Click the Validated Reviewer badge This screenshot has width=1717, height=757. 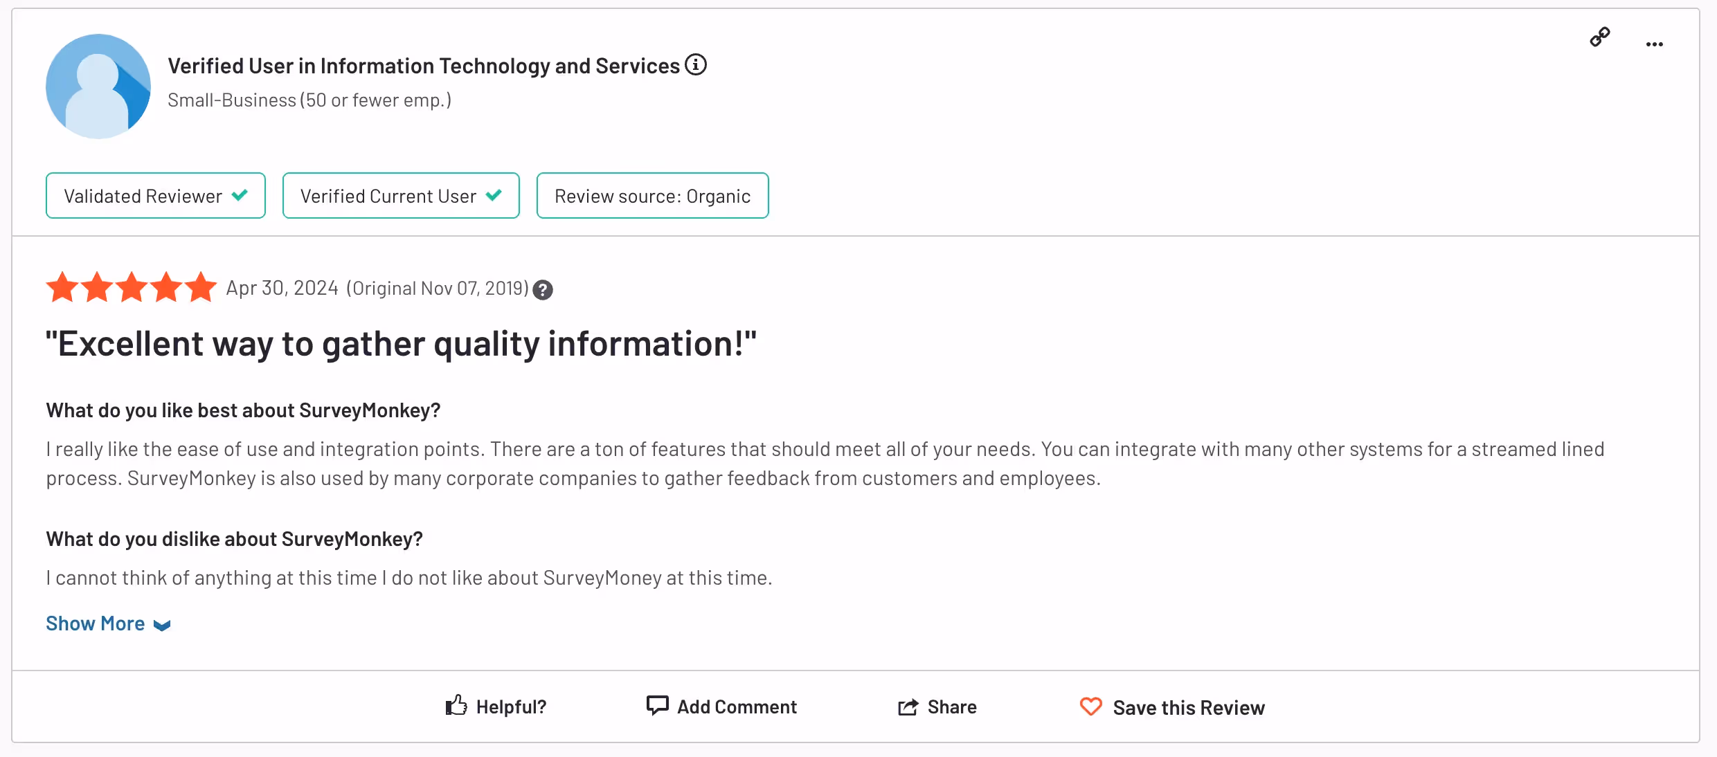pos(156,196)
